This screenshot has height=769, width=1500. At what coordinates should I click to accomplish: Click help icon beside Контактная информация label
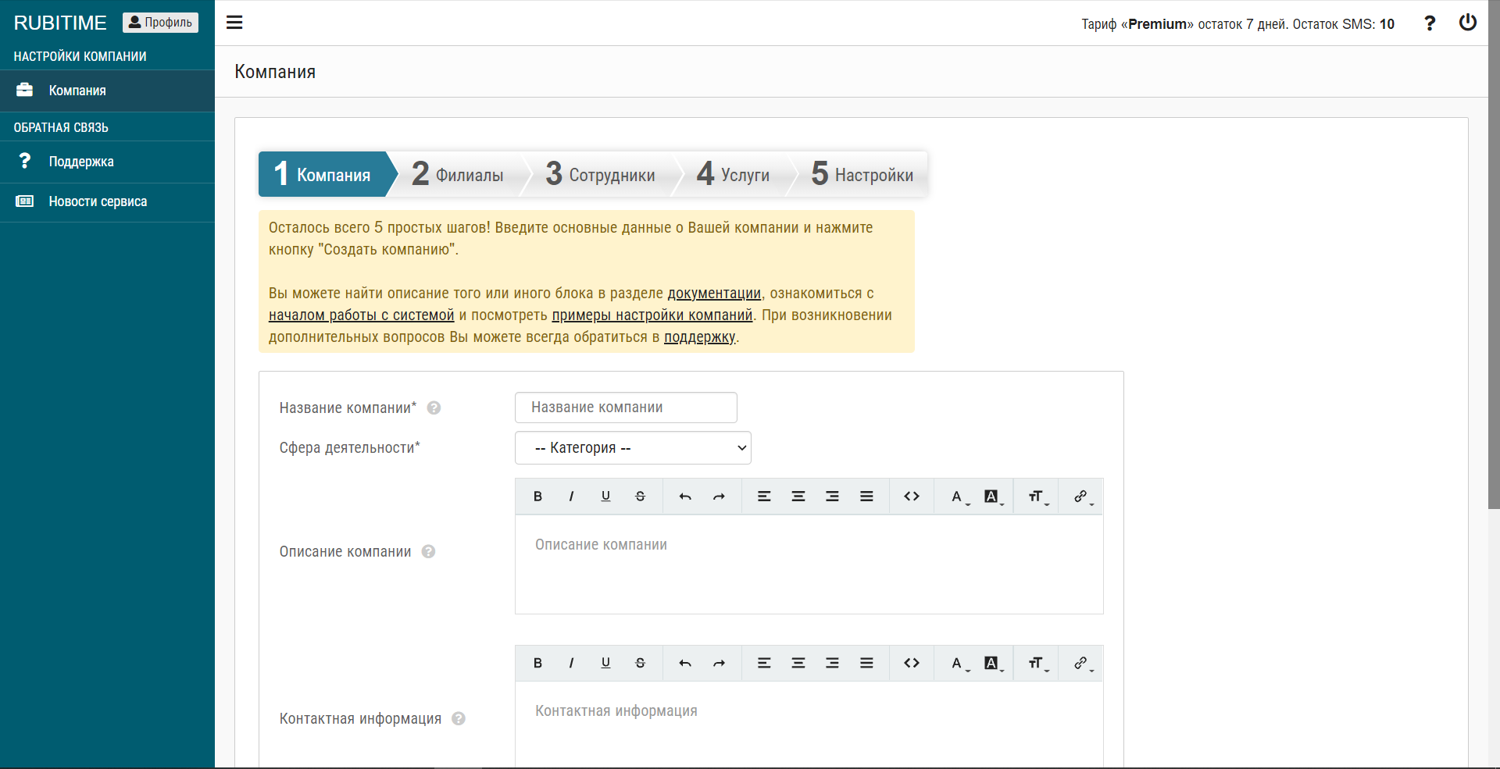click(x=459, y=718)
